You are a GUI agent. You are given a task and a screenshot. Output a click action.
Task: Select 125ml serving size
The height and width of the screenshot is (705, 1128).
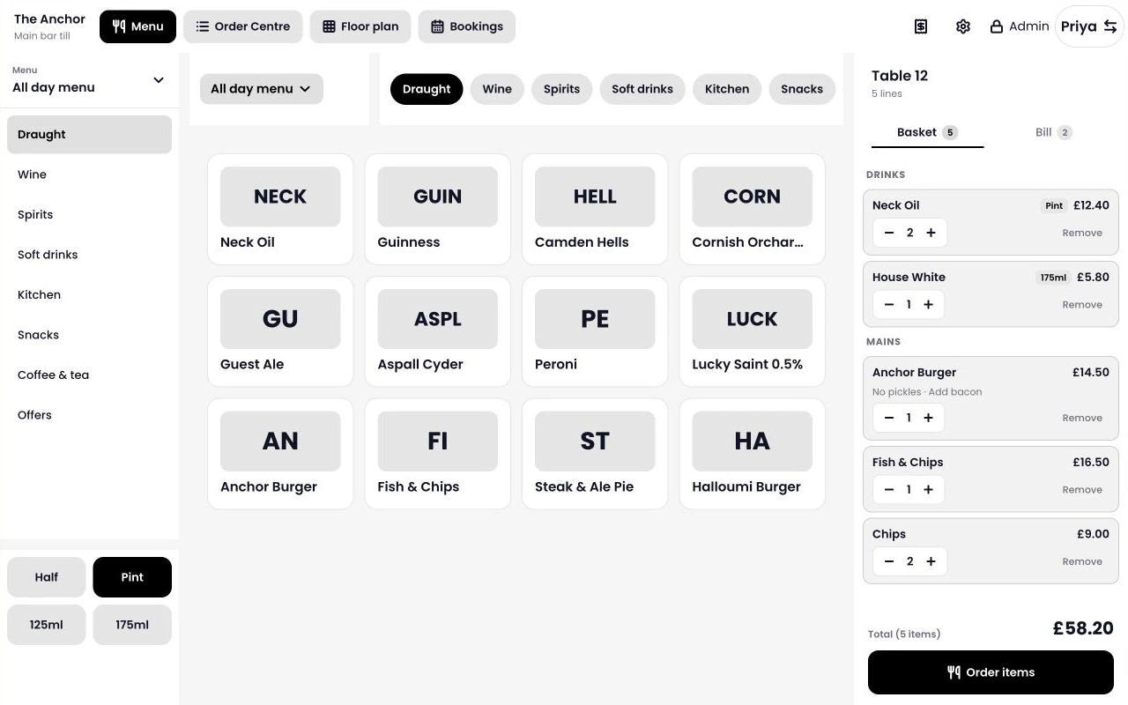(x=47, y=625)
